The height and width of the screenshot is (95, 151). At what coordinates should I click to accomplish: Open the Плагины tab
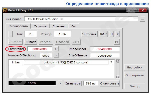coord(59,26)
